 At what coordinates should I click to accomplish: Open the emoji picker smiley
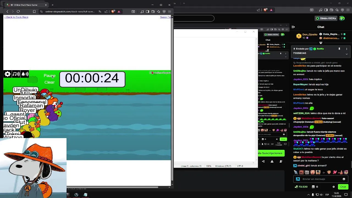coord(344,179)
